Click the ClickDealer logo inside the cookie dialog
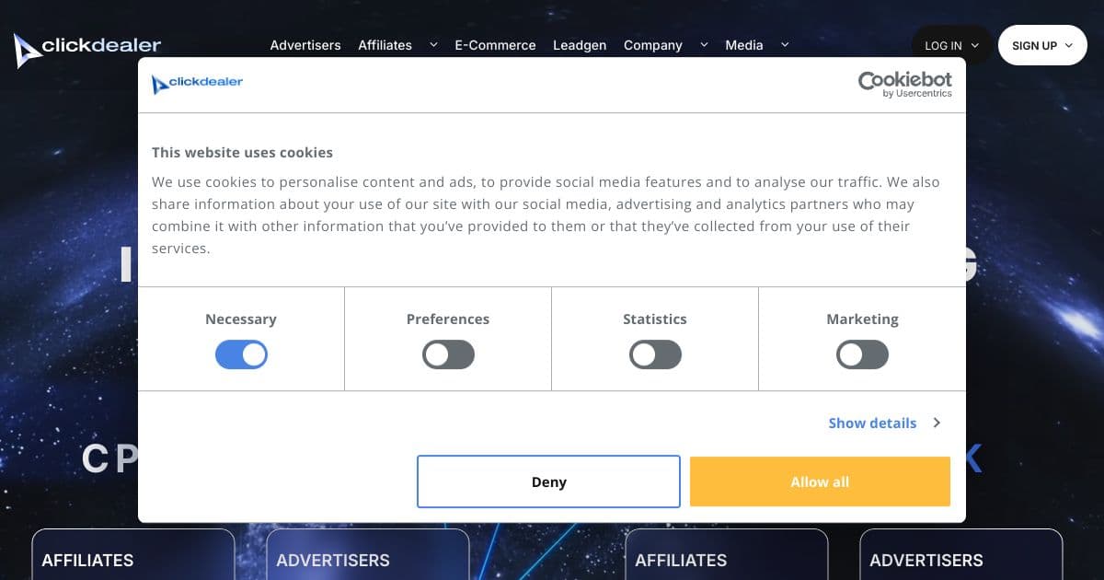The width and height of the screenshot is (1104, 580). 198,83
